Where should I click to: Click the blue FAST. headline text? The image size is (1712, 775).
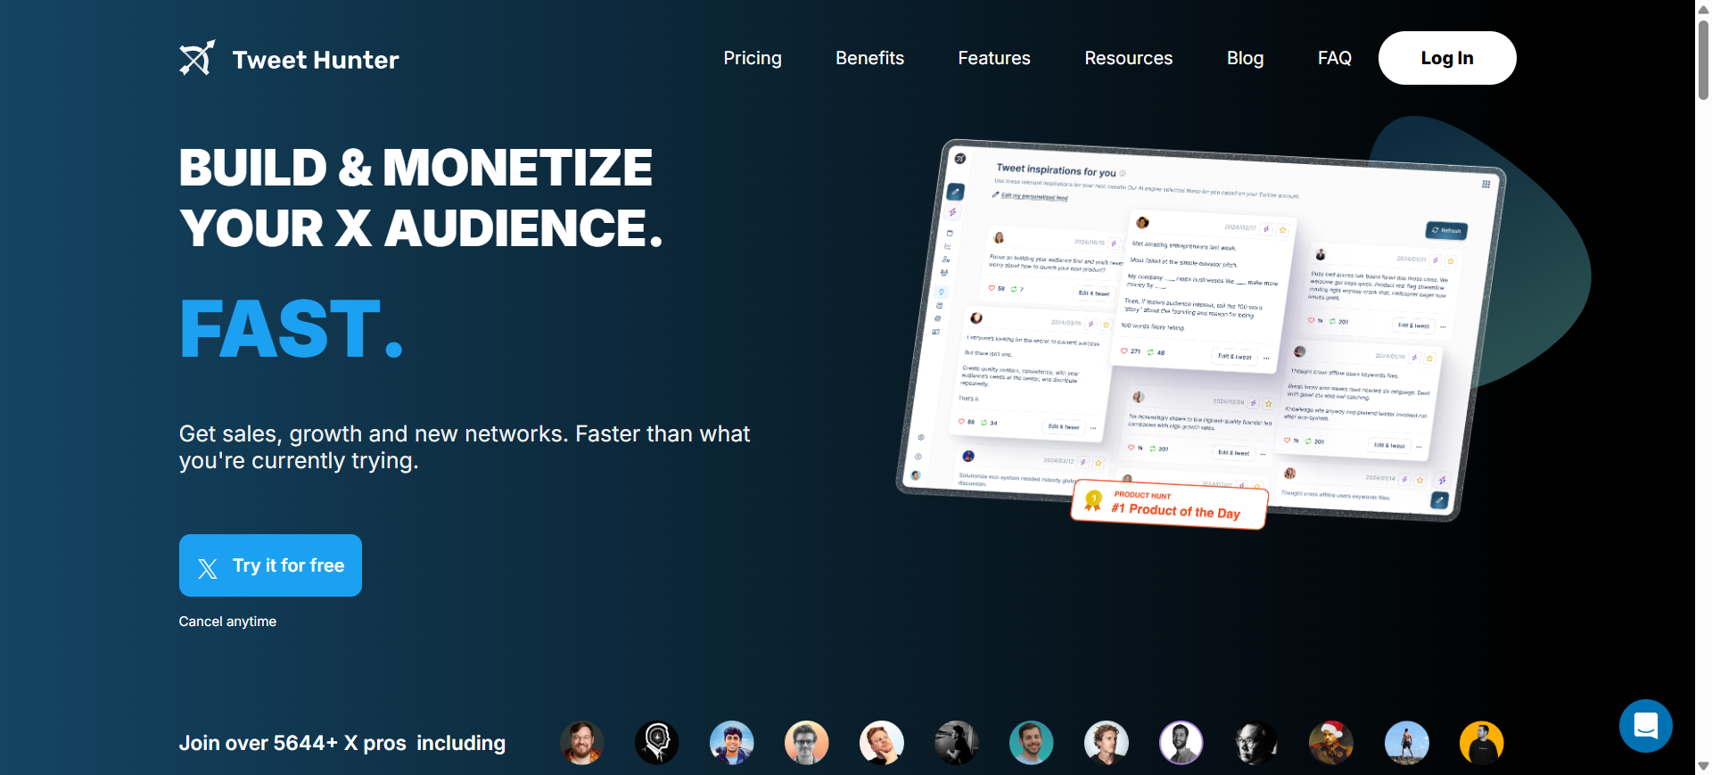(x=292, y=329)
